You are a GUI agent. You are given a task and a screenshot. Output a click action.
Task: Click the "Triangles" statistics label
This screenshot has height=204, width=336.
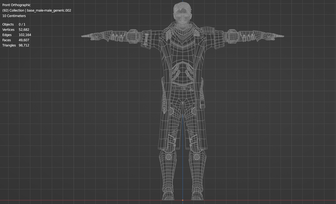pyautogui.click(x=9, y=45)
